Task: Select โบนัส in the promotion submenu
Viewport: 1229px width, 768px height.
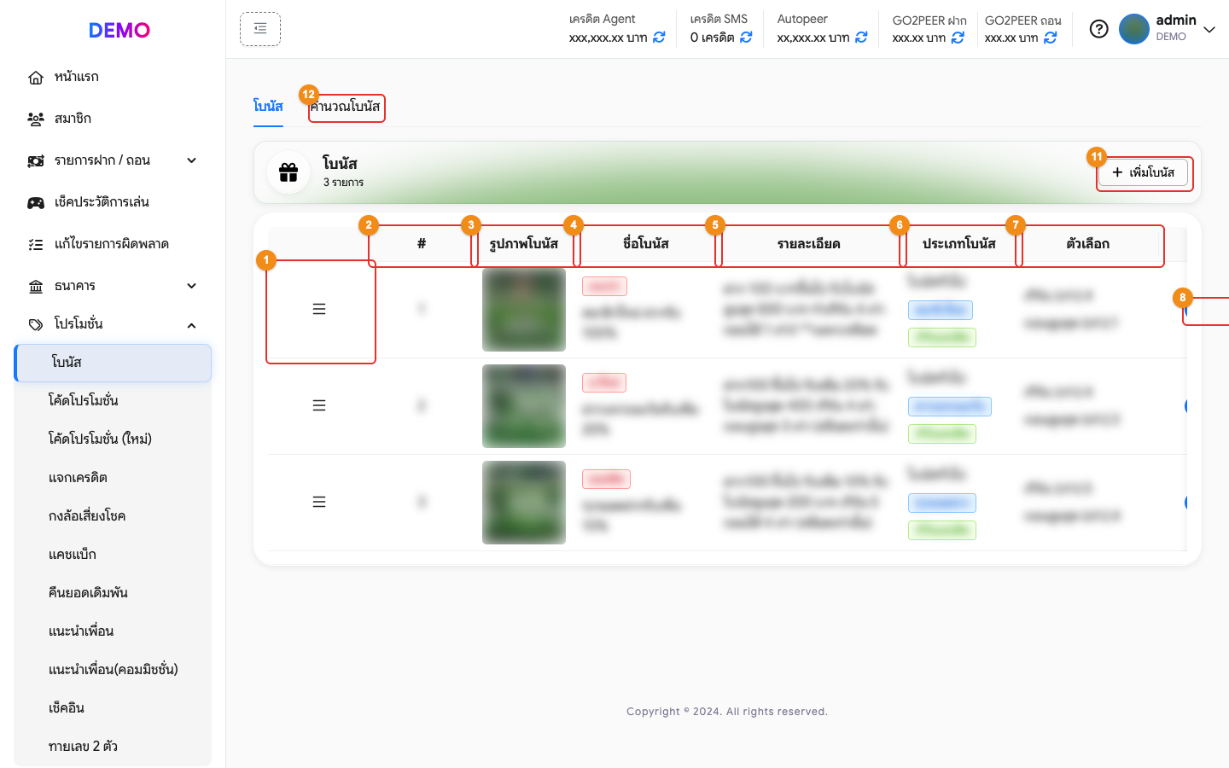Action: coord(113,363)
